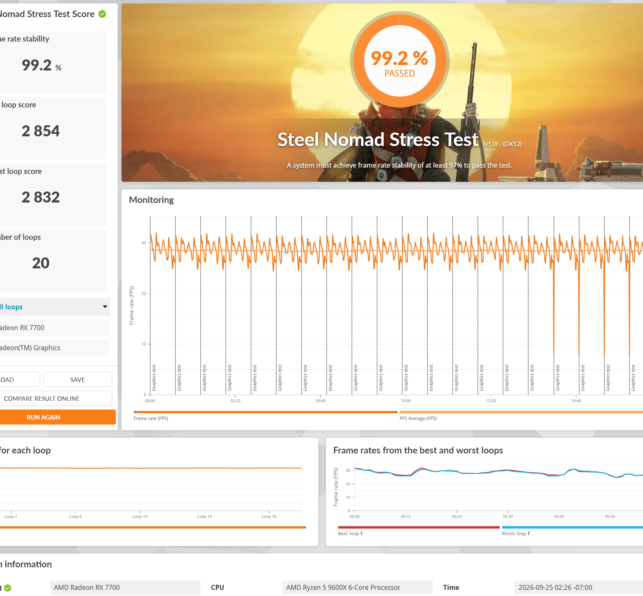Click the SAVE button
Screen dimensions: 643x596
(78, 379)
